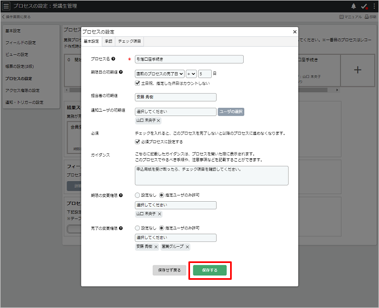The height and width of the screenshot is (308, 379).
Task: Select 指定ユーザのみ許可 for 期限の変更権限
Action: coord(162,195)
